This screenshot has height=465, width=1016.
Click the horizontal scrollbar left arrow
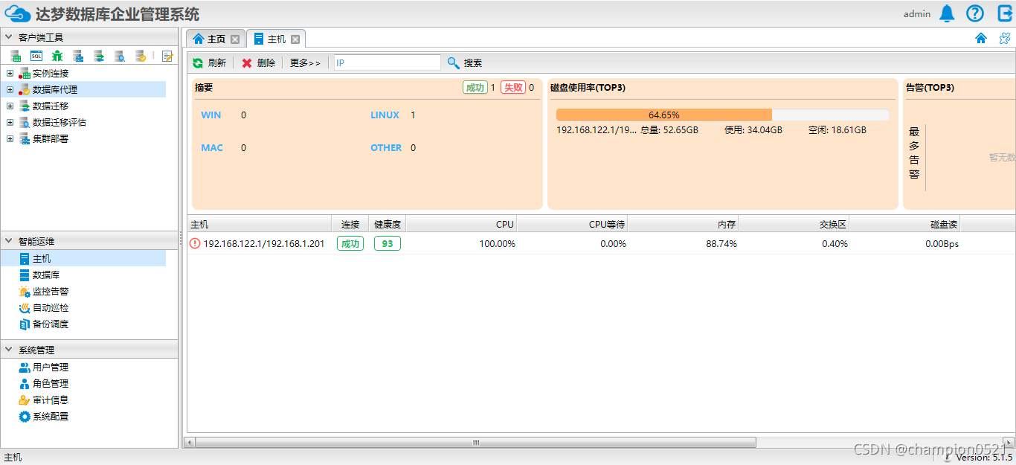click(x=190, y=442)
